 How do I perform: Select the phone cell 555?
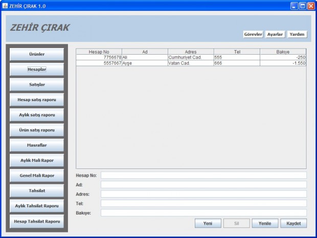pyautogui.click(x=237, y=57)
